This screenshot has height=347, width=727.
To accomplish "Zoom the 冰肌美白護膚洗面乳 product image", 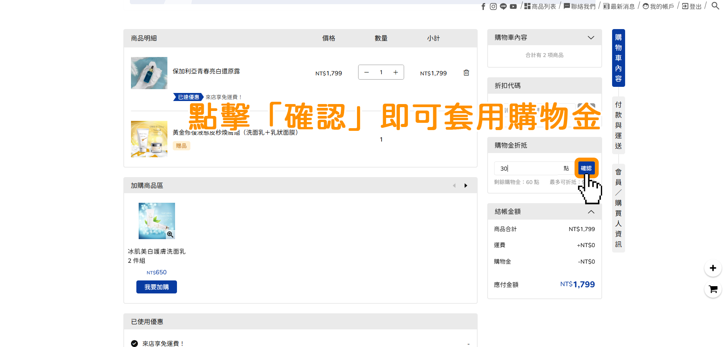I will (x=170, y=235).
